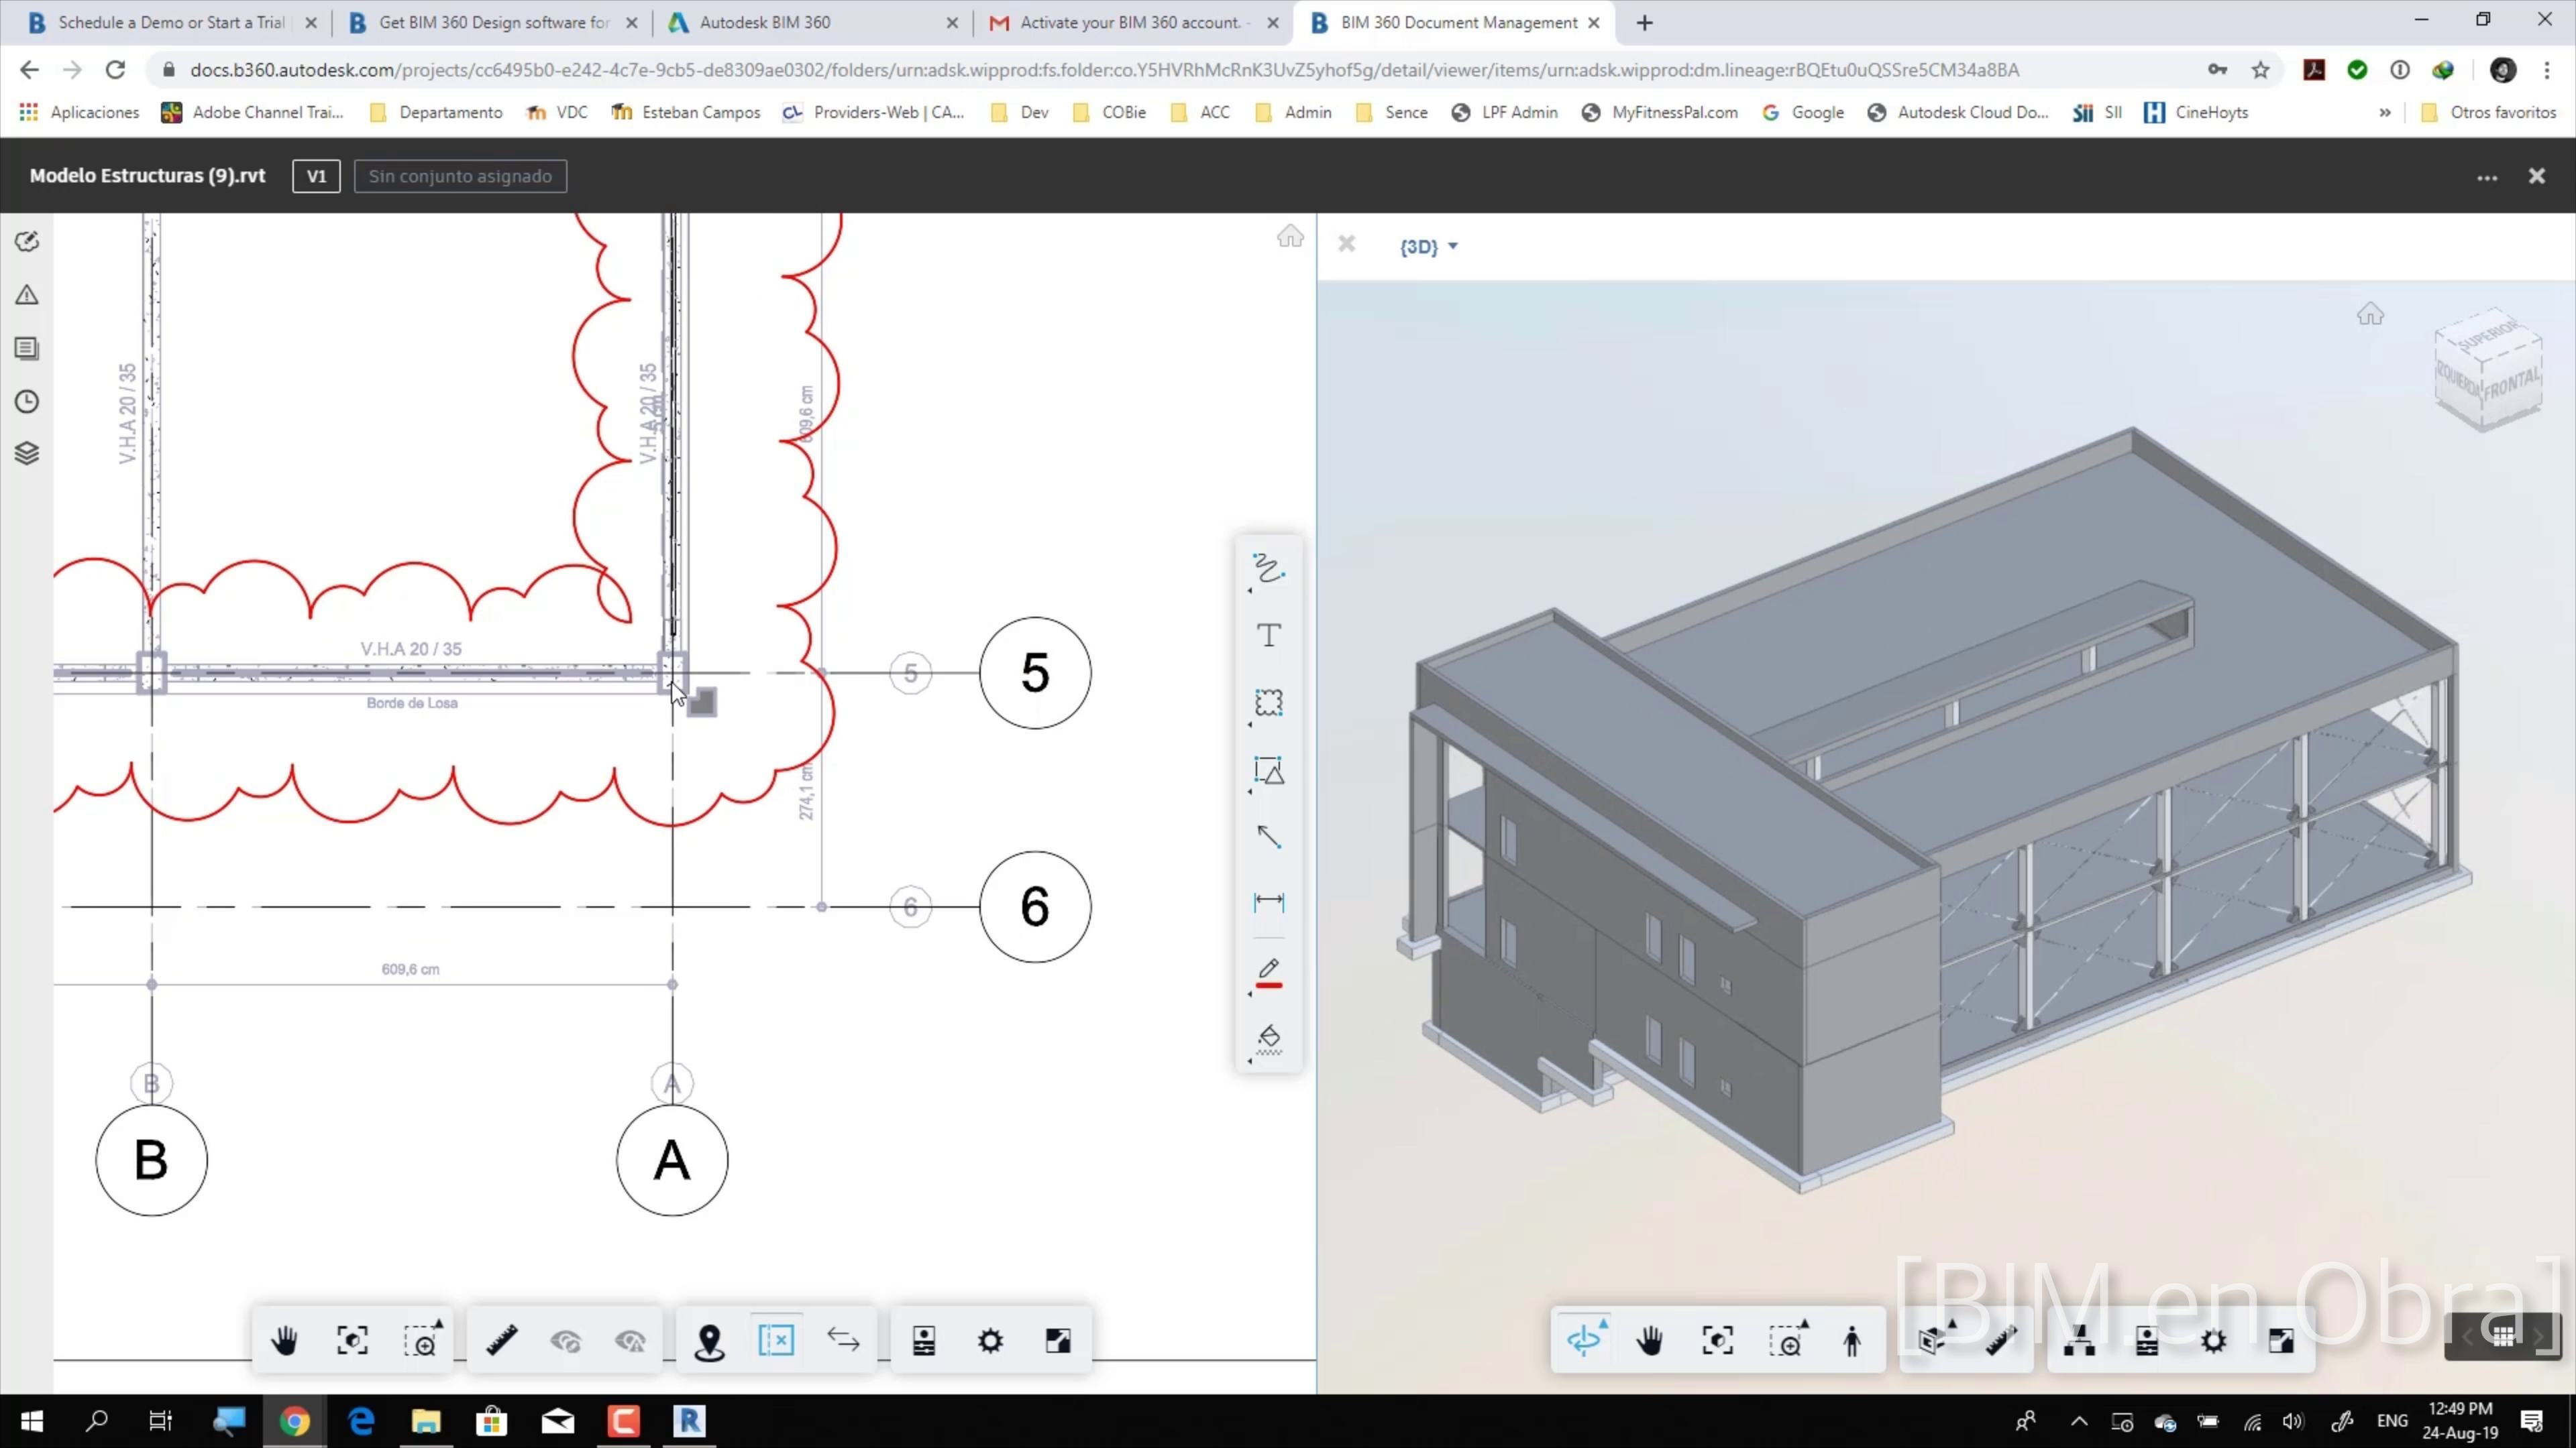Expand the {3D} view dropdown
The width and height of the screenshot is (2576, 1448).
coord(1428,247)
